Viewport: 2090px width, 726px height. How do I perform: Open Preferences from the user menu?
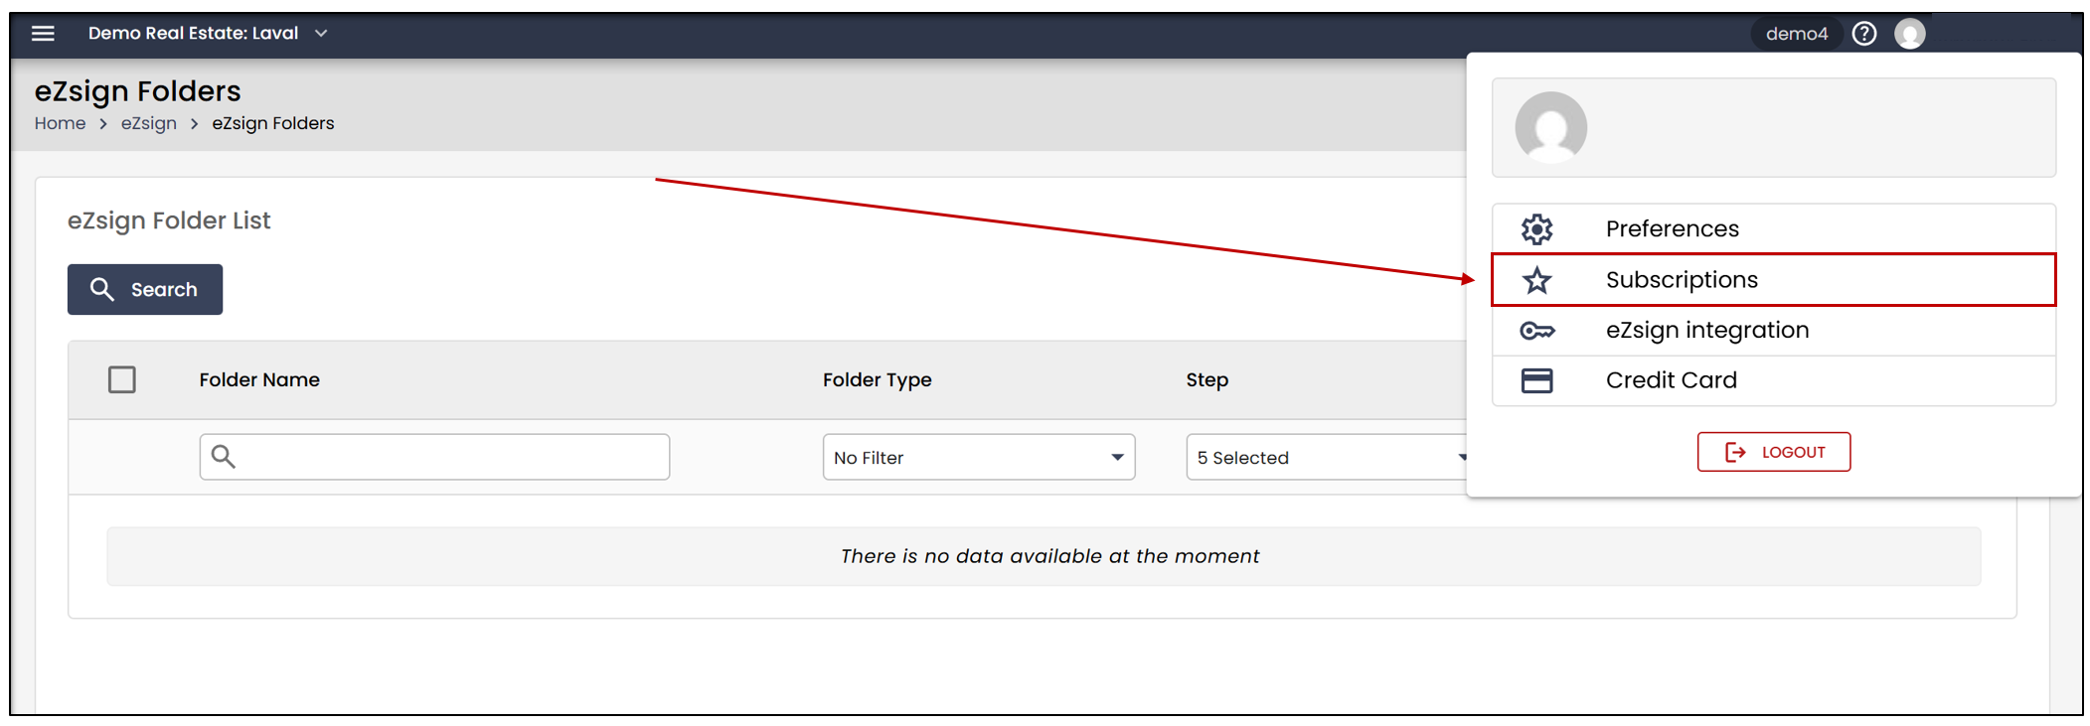click(1774, 229)
